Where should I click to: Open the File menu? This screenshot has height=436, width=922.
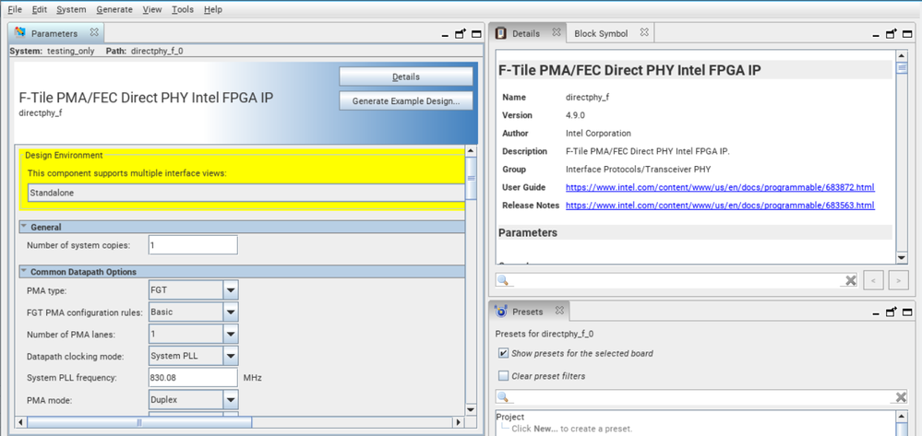pos(15,9)
